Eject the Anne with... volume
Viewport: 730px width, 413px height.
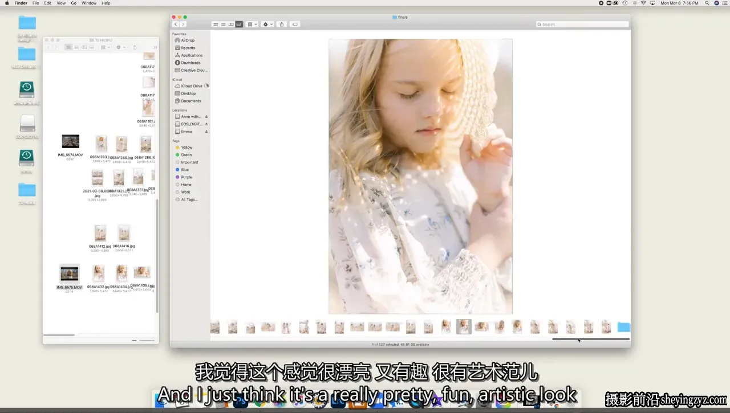click(x=206, y=117)
